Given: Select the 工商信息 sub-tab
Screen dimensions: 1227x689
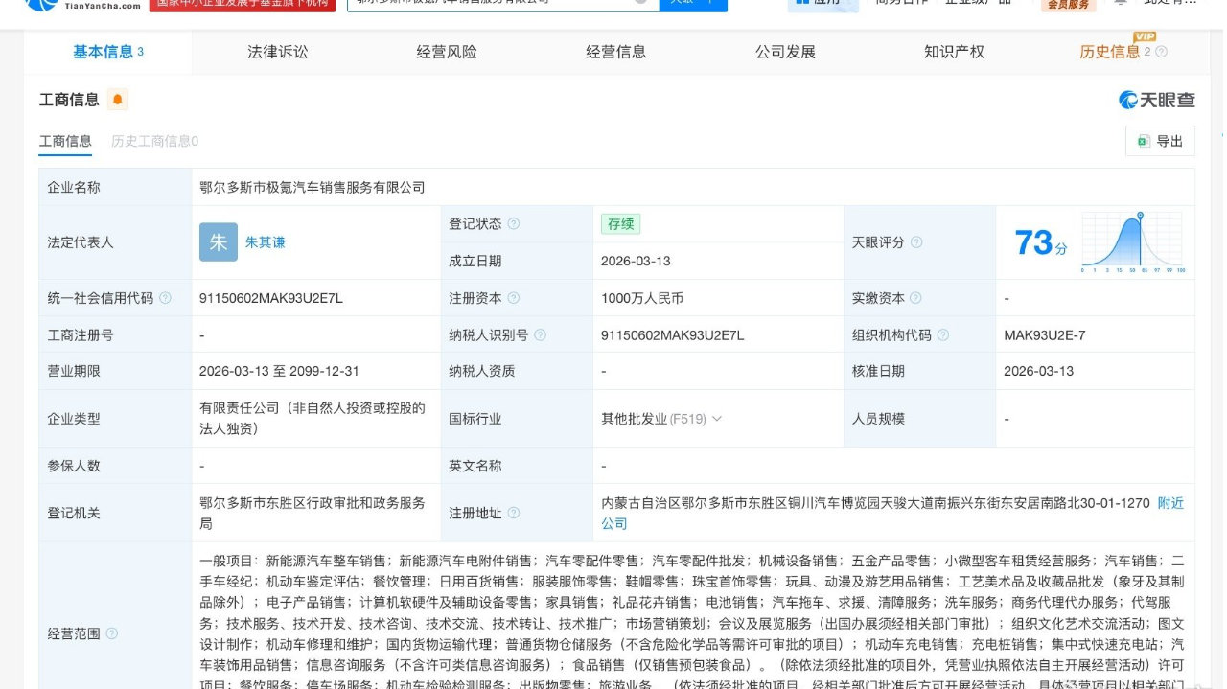Looking at the screenshot, I should [65, 141].
